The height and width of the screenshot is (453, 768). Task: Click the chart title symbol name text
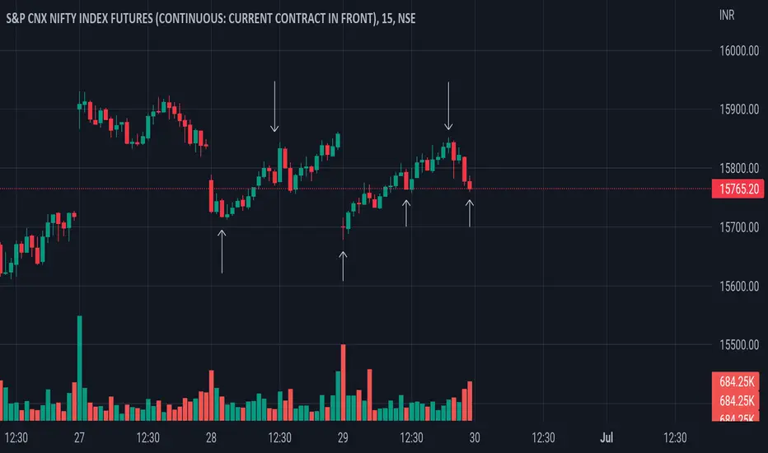coord(211,19)
